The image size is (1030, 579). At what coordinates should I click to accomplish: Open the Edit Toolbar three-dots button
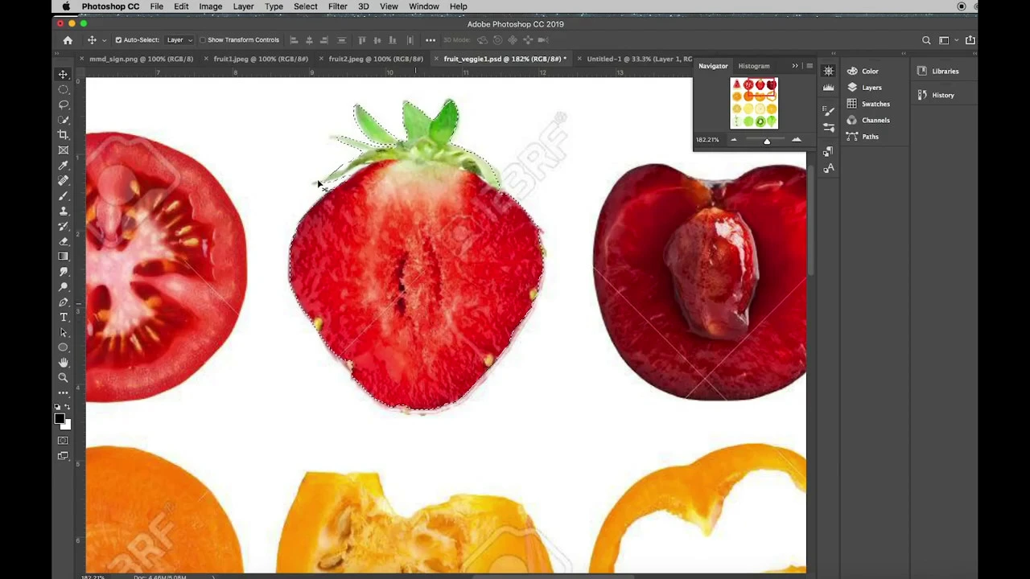tap(63, 393)
